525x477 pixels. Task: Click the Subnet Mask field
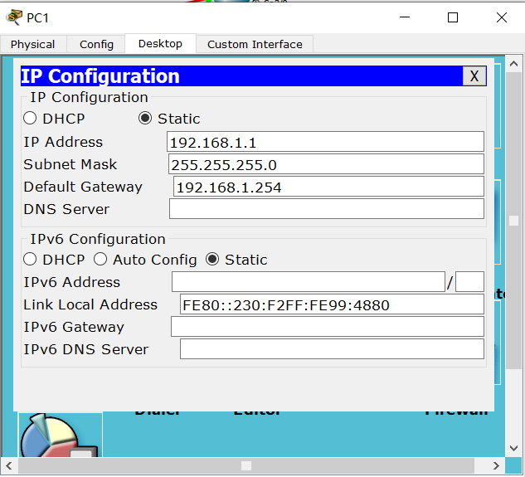pyautogui.click(x=326, y=164)
